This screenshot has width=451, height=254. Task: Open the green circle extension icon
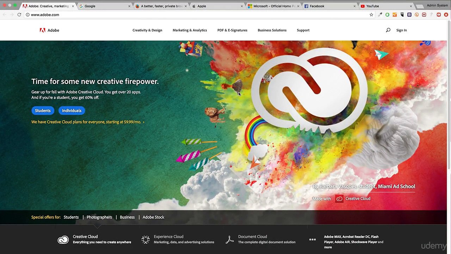pos(387,15)
